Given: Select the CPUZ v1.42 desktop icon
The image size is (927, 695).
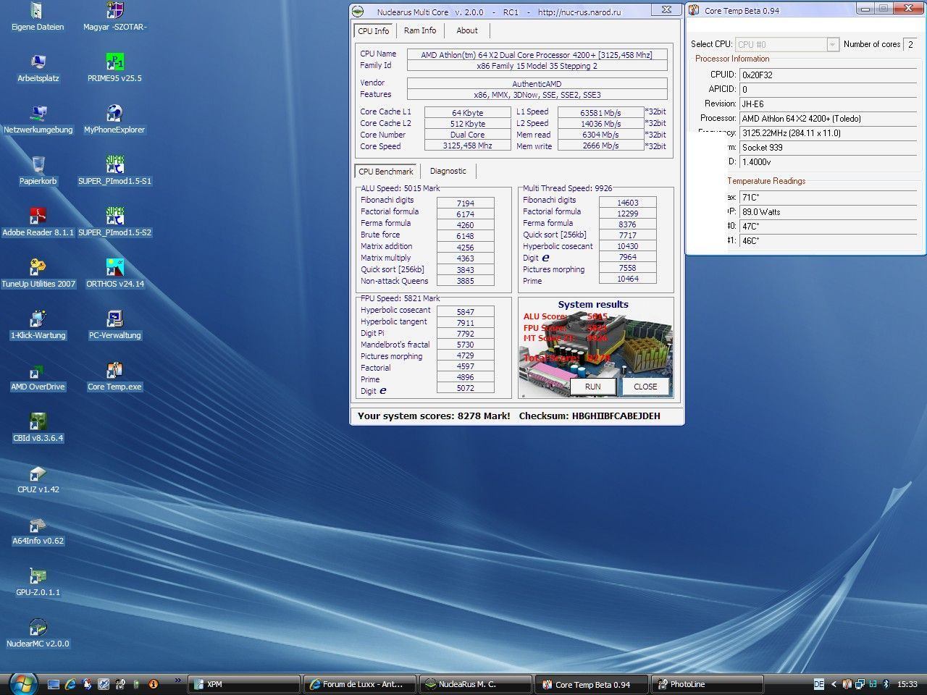Looking at the screenshot, I should coord(38,480).
